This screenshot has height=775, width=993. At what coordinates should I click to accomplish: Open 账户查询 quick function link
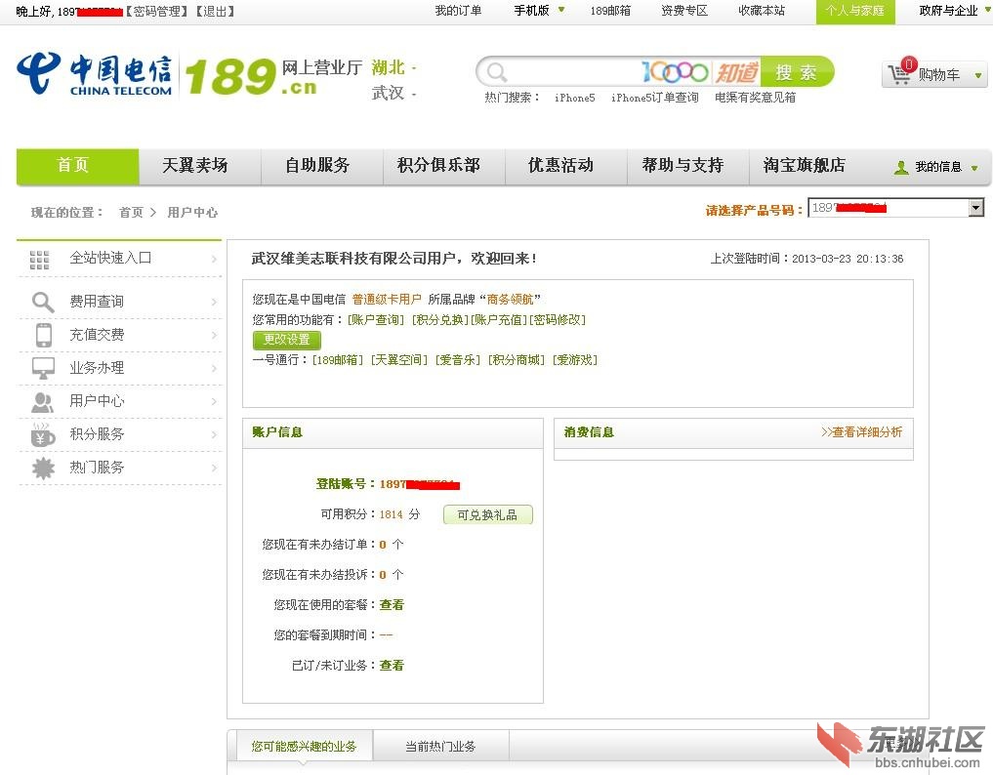pyautogui.click(x=376, y=320)
